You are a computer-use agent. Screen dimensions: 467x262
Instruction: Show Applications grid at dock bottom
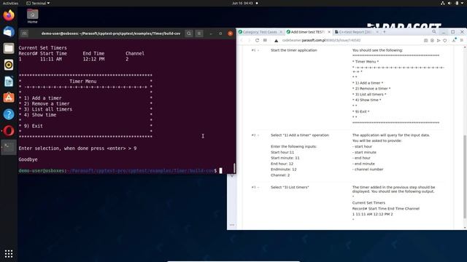(x=9, y=253)
